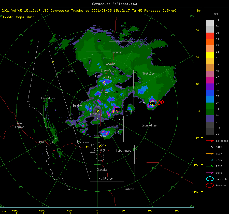Click the red dBZ color swatch
229x214 pixels.
pos(210,36)
